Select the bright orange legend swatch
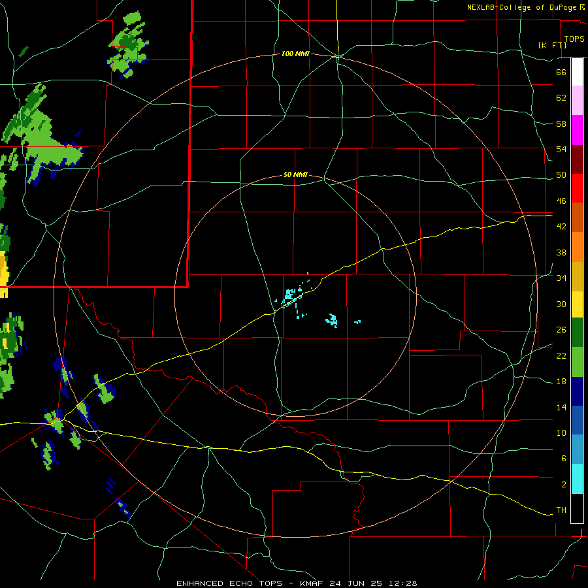 click(577, 247)
